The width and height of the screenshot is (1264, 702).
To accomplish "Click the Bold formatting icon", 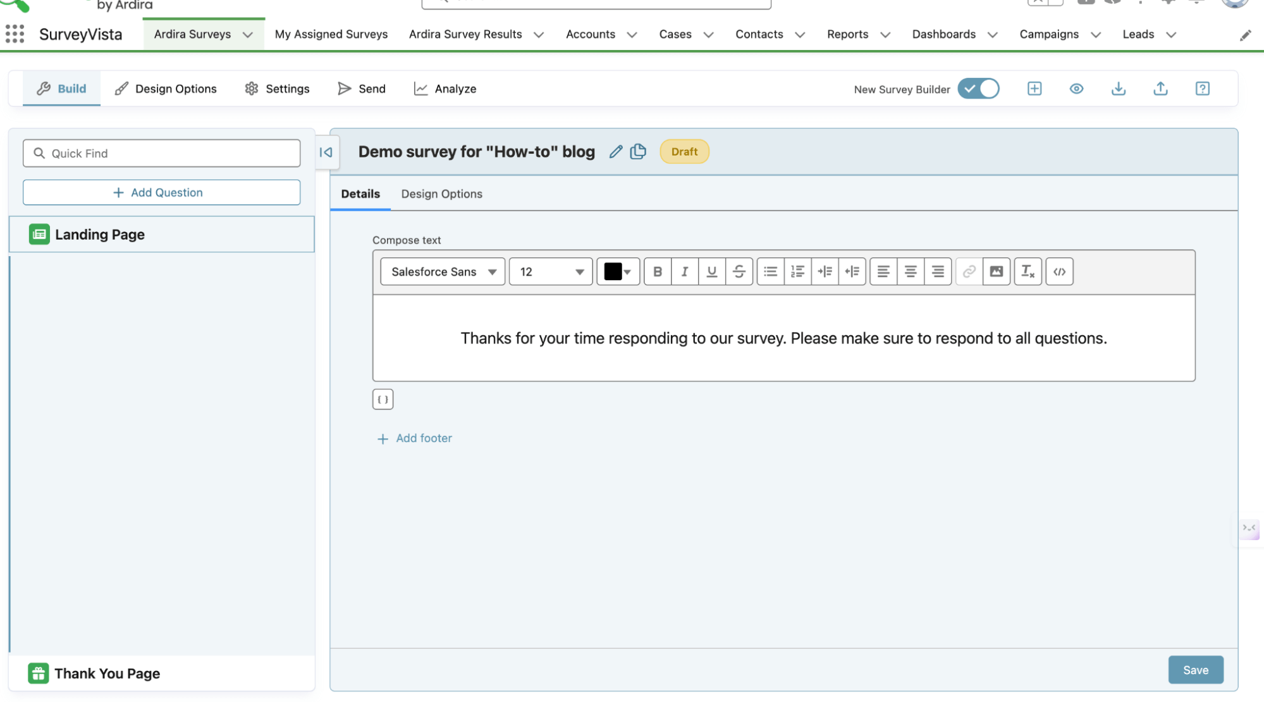I will (658, 271).
